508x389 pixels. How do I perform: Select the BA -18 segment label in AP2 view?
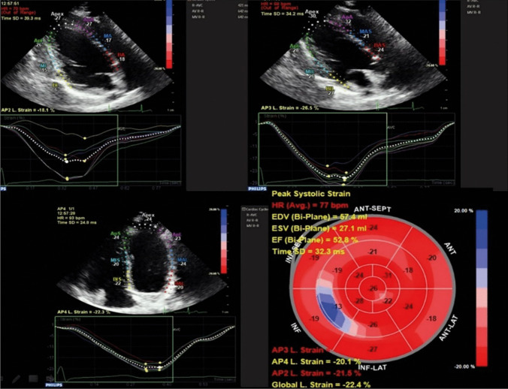pos(122,57)
